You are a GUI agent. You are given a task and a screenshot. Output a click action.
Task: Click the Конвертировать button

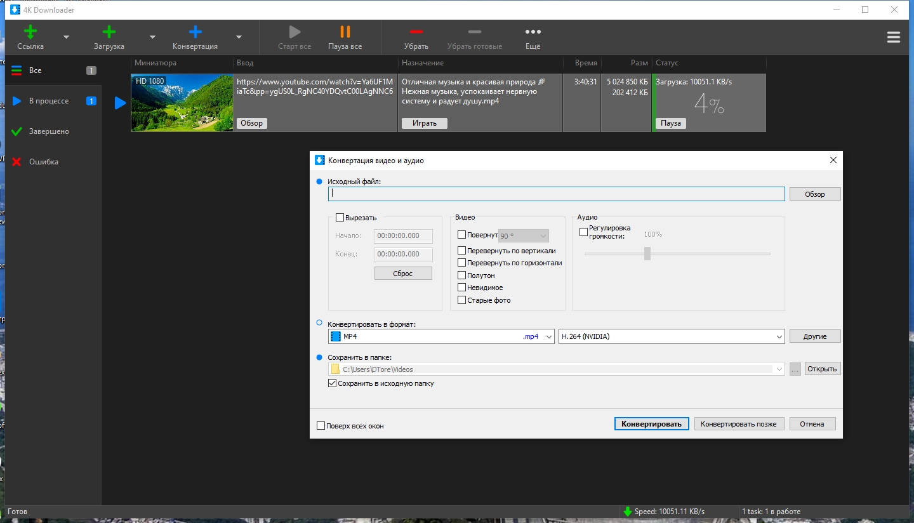click(651, 424)
